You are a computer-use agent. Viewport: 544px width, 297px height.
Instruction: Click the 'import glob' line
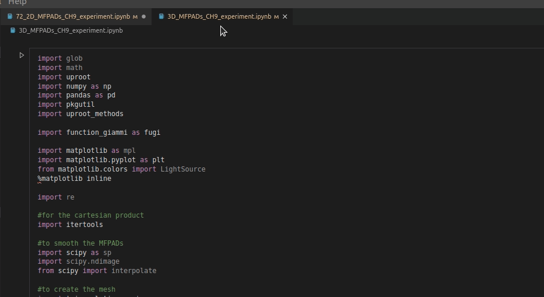[x=60, y=58]
